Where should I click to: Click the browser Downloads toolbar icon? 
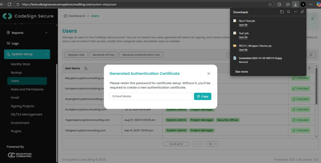pos(295,4)
